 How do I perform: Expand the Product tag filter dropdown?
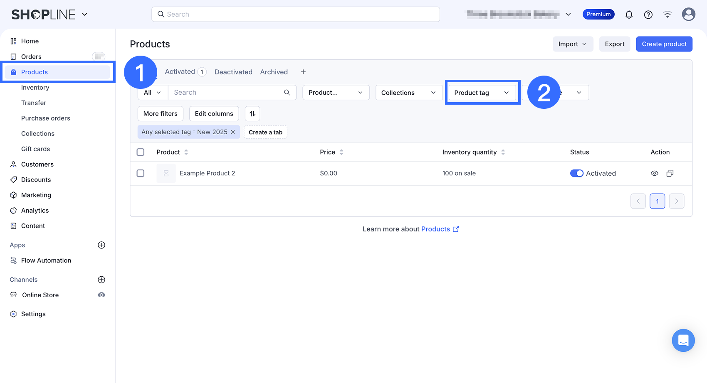(482, 93)
